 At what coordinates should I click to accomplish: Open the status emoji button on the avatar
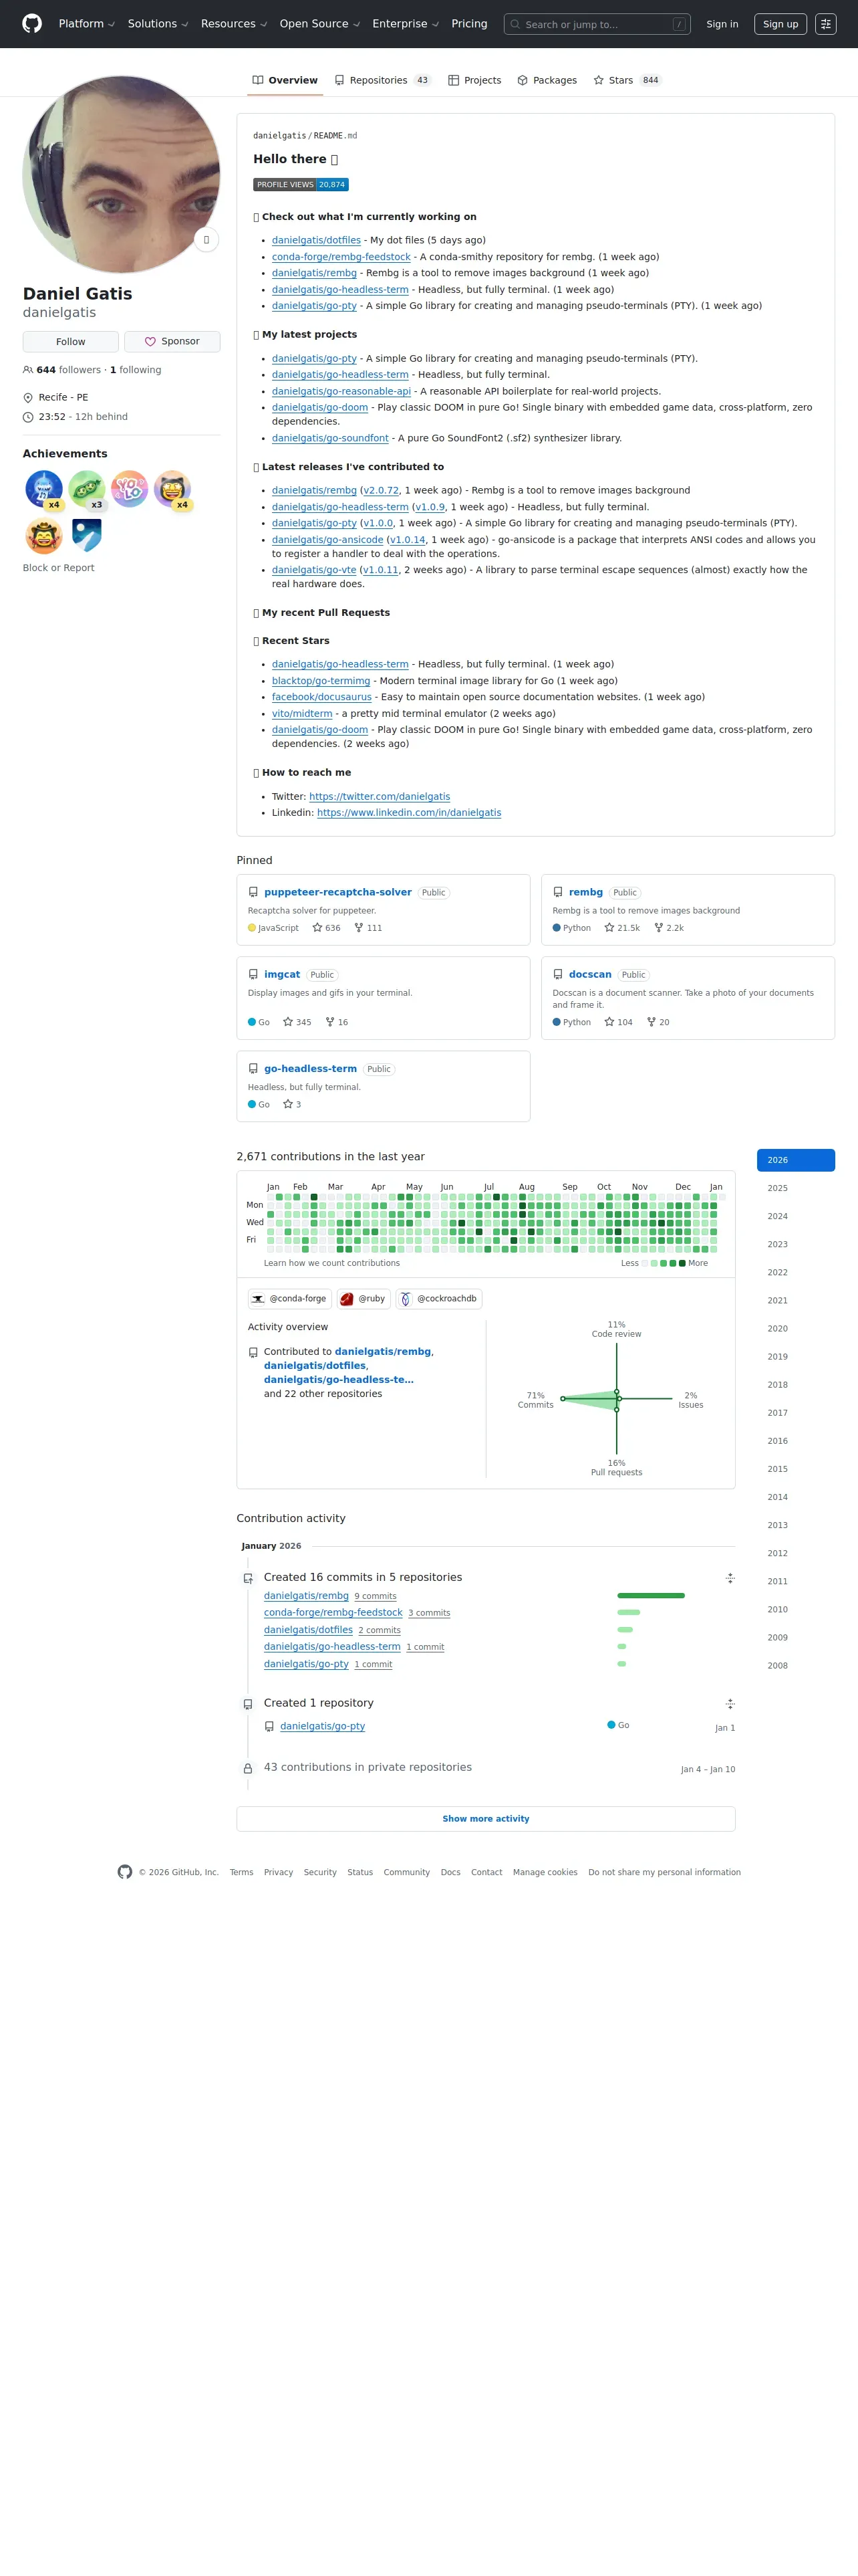pyautogui.click(x=206, y=240)
